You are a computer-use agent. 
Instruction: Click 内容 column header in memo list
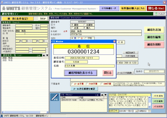[x=91, y=98]
